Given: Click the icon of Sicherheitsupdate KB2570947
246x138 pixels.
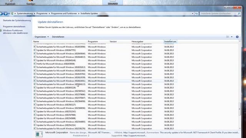Looking at the screenshot, I should 35,98.
